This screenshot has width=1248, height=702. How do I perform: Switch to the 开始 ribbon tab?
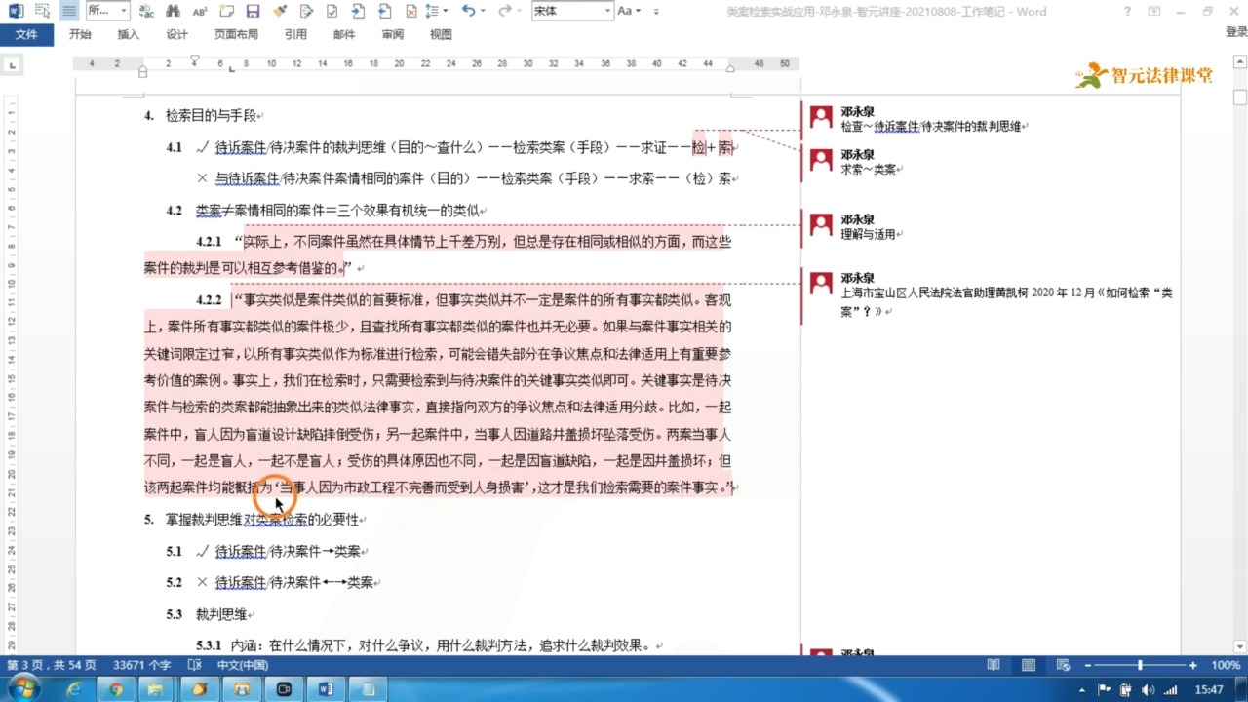coord(80,34)
